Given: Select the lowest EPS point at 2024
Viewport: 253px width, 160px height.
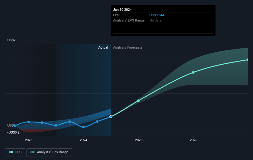Looking at the screenshot, I should click(x=84, y=127).
